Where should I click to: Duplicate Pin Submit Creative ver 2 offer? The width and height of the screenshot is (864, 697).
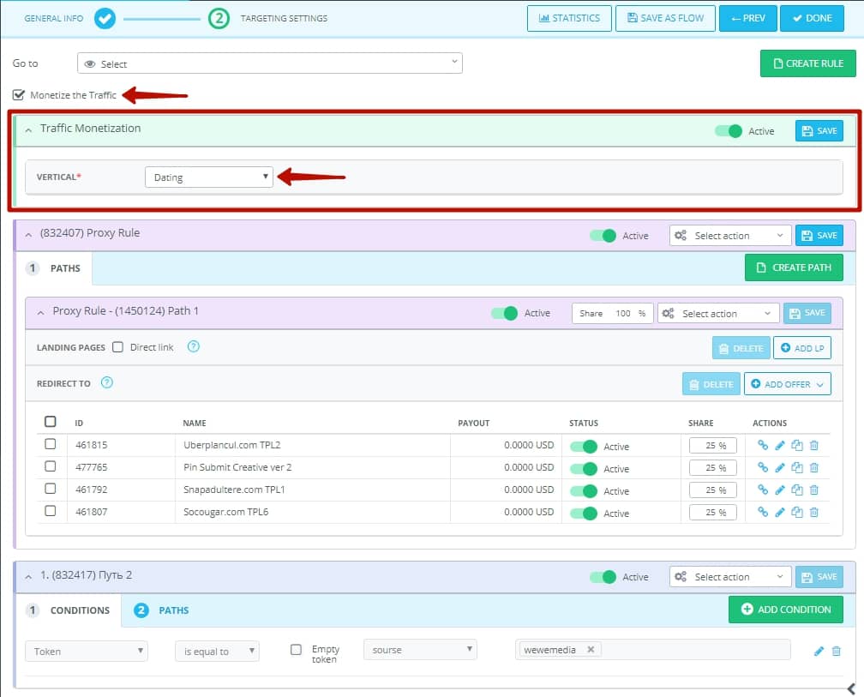pyautogui.click(x=797, y=467)
